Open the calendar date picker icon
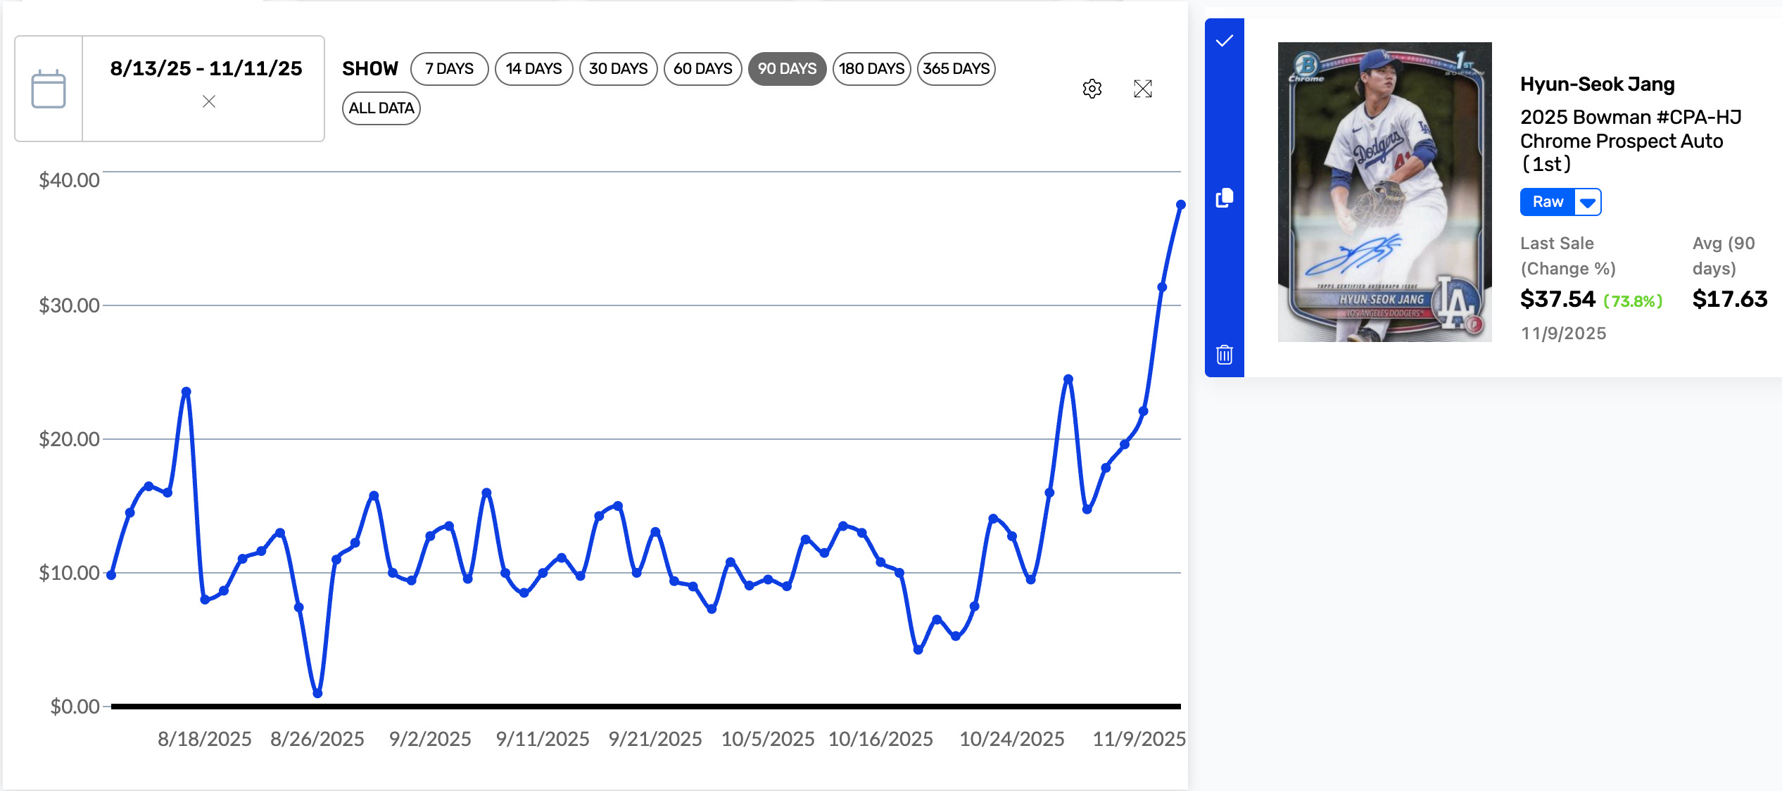1782x791 pixels. point(49,89)
